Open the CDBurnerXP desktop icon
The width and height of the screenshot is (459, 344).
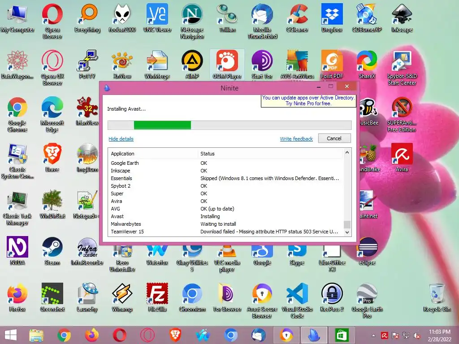[367, 17]
